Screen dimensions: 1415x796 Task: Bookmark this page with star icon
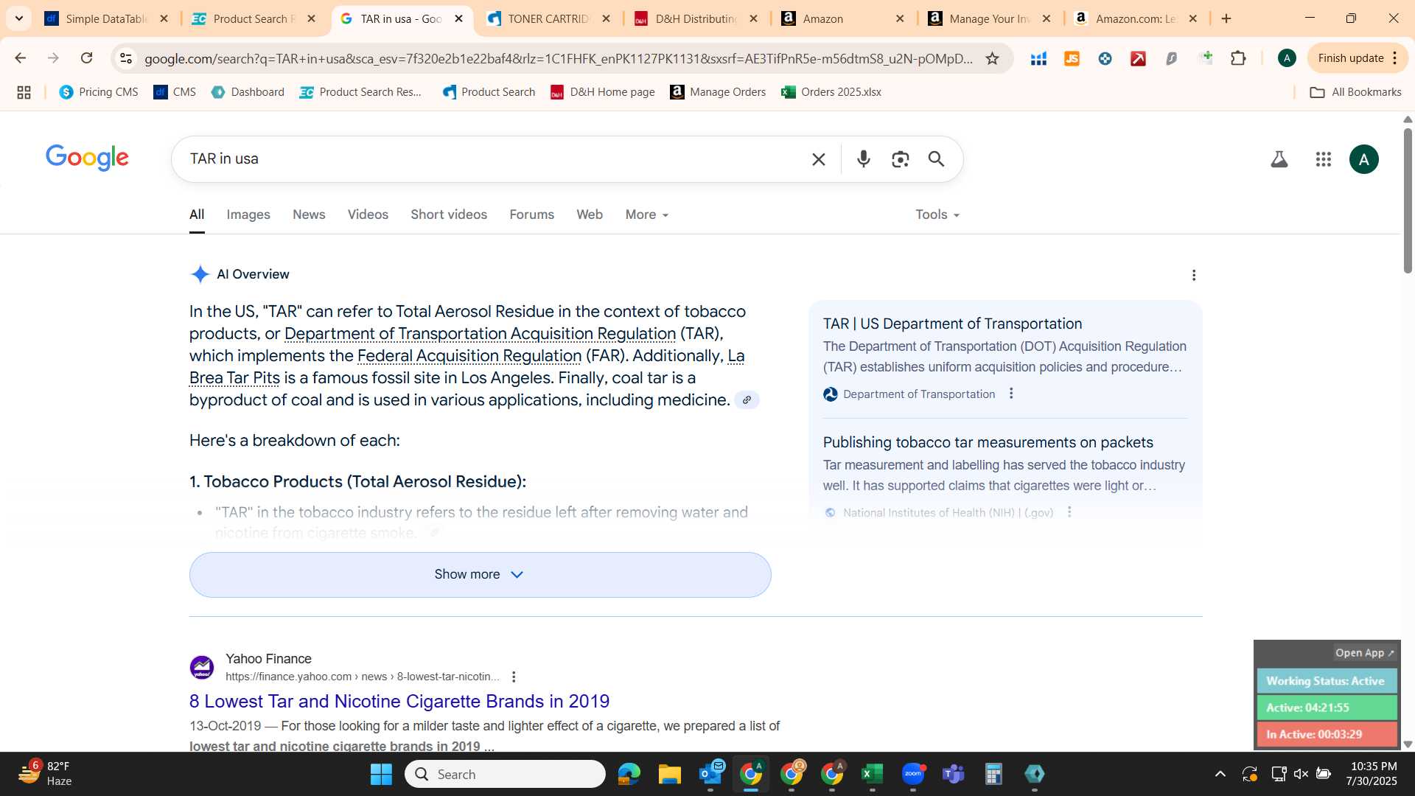[992, 58]
